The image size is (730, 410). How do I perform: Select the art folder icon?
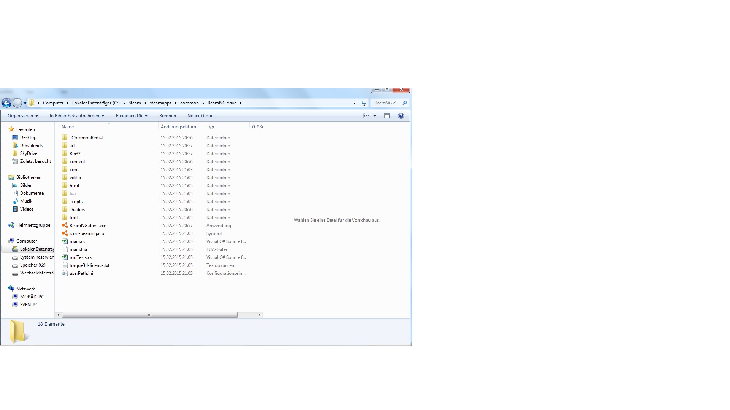[x=65, y=145]
